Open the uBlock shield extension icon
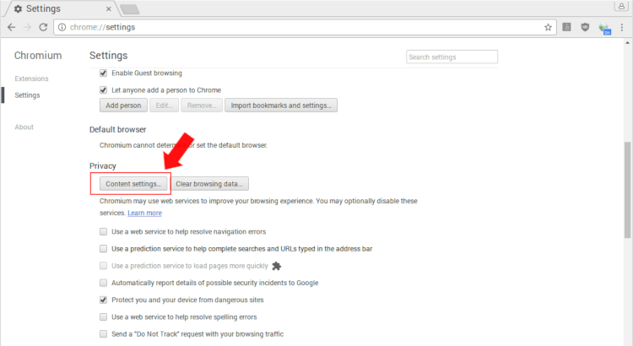This screenshot has height=346, width=633. 585,27
